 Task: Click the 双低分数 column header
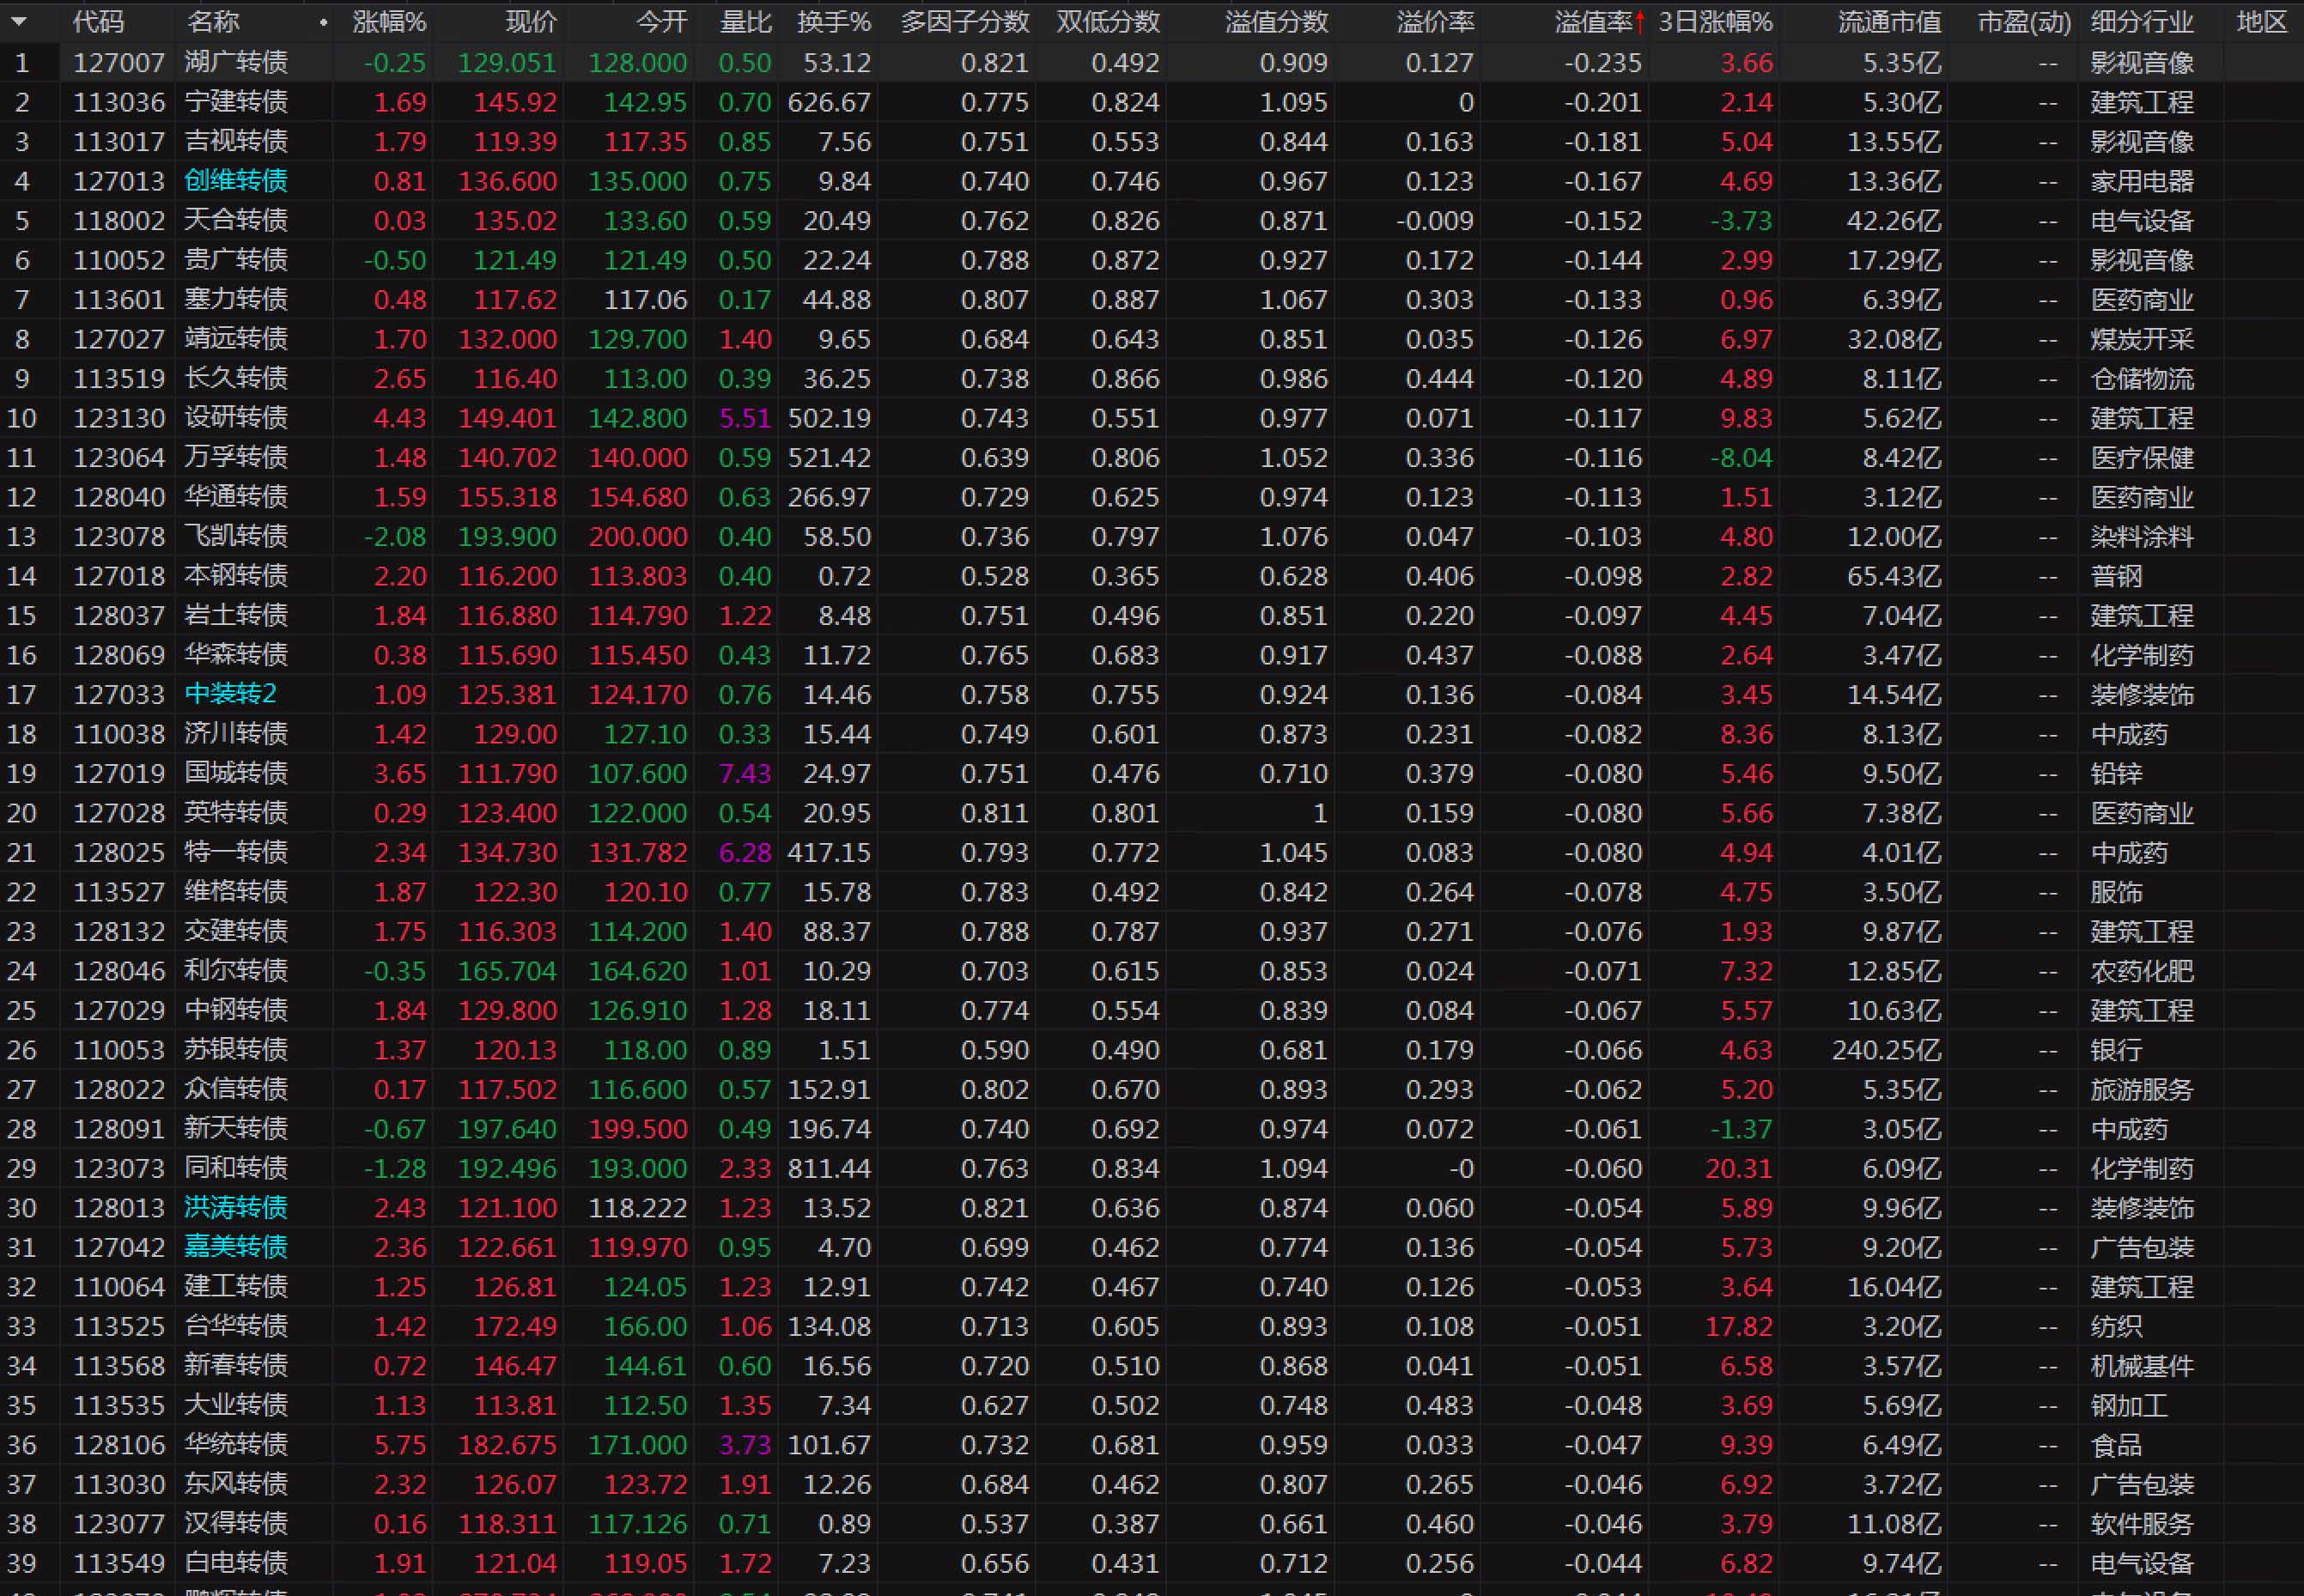pyautogui.click(x=1108, y=22)
